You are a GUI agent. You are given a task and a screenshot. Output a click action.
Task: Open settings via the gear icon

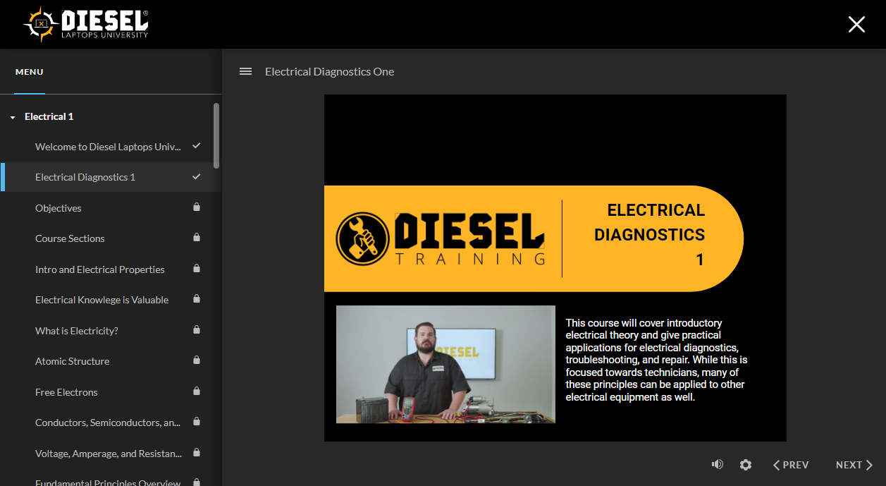(746, 465)
